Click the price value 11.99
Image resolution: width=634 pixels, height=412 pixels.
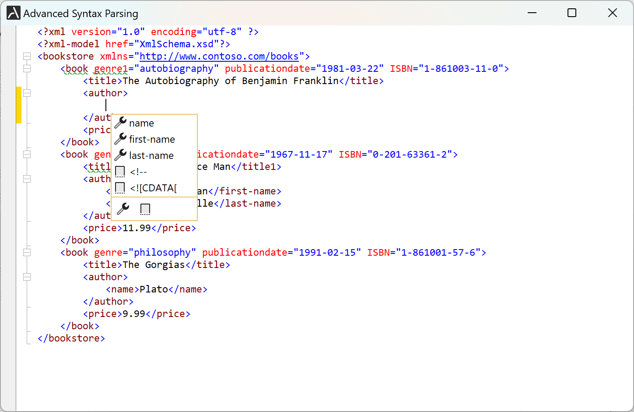click(137, 228)
